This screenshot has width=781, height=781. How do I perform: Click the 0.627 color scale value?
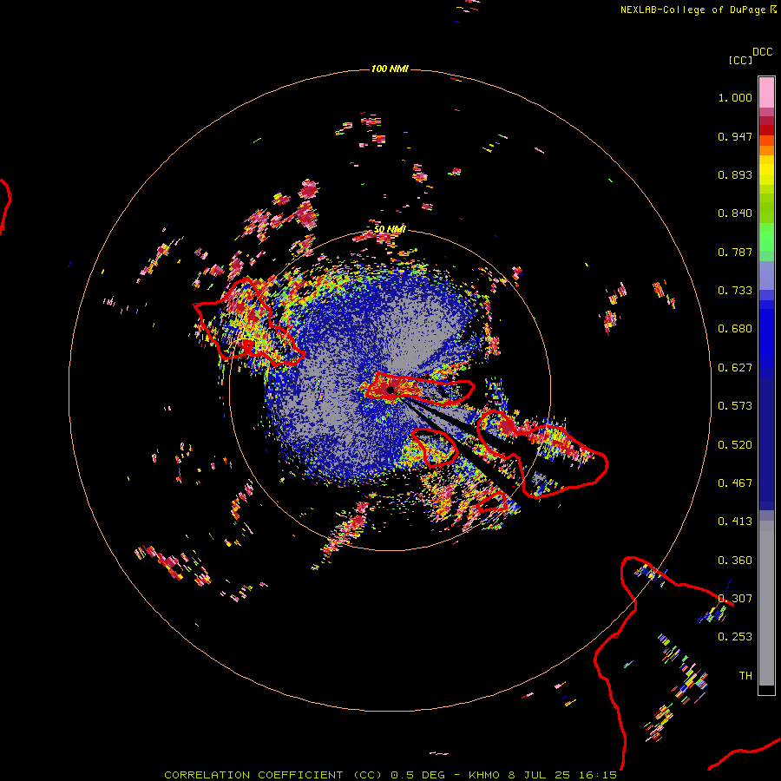click(x=735, y=368)
